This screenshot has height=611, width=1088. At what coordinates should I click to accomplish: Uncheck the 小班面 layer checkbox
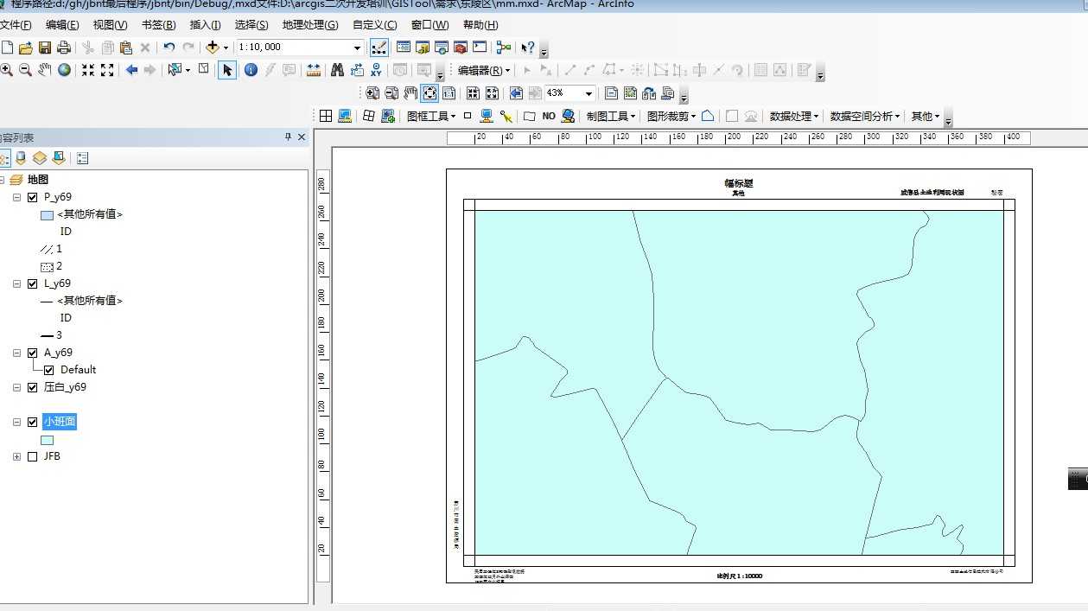pyautogui.click(x=33, y=422)
